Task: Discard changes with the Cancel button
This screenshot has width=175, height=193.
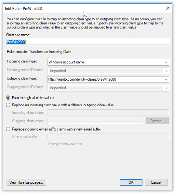Action: coord(156,182)
